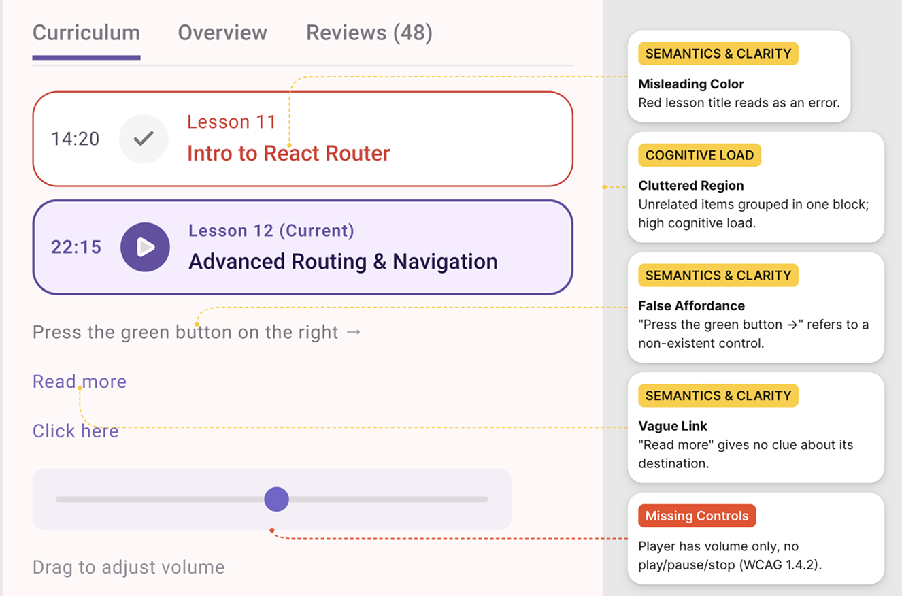Play Lesson 12 with the purple play icon
This screenshot has width=902, height=596.
click(x=145, y=247)
